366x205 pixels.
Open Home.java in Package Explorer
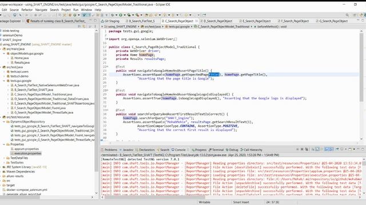click(22, 58)
